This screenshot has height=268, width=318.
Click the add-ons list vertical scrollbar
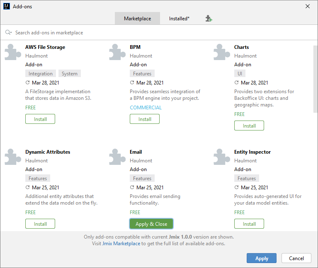(316, 79)
